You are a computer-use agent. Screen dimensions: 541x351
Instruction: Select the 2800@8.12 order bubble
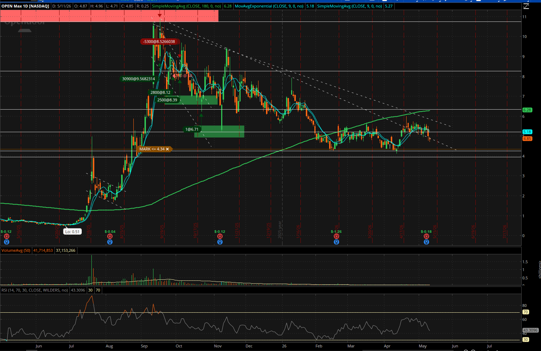point(160,92)
